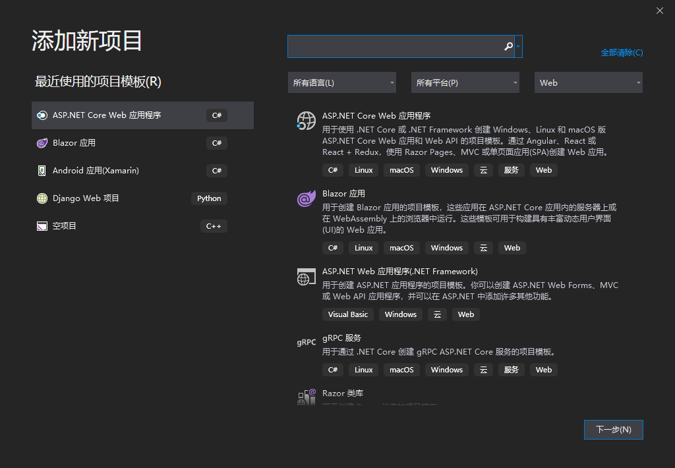675x468 pixels.
Task: Click the gRPC 服务 icon
Action: (306, 342)
